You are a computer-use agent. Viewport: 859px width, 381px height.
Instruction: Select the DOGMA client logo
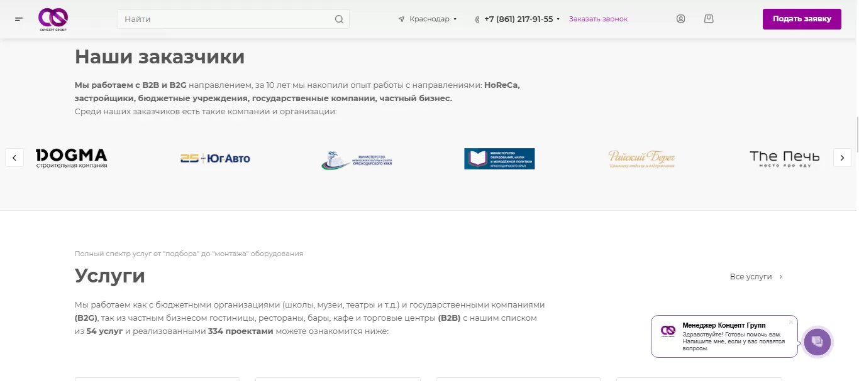point(71,158)
